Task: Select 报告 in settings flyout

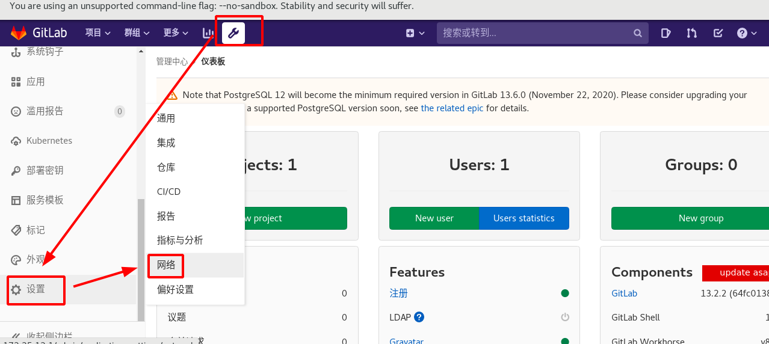Action: click(x=196, y=217)
